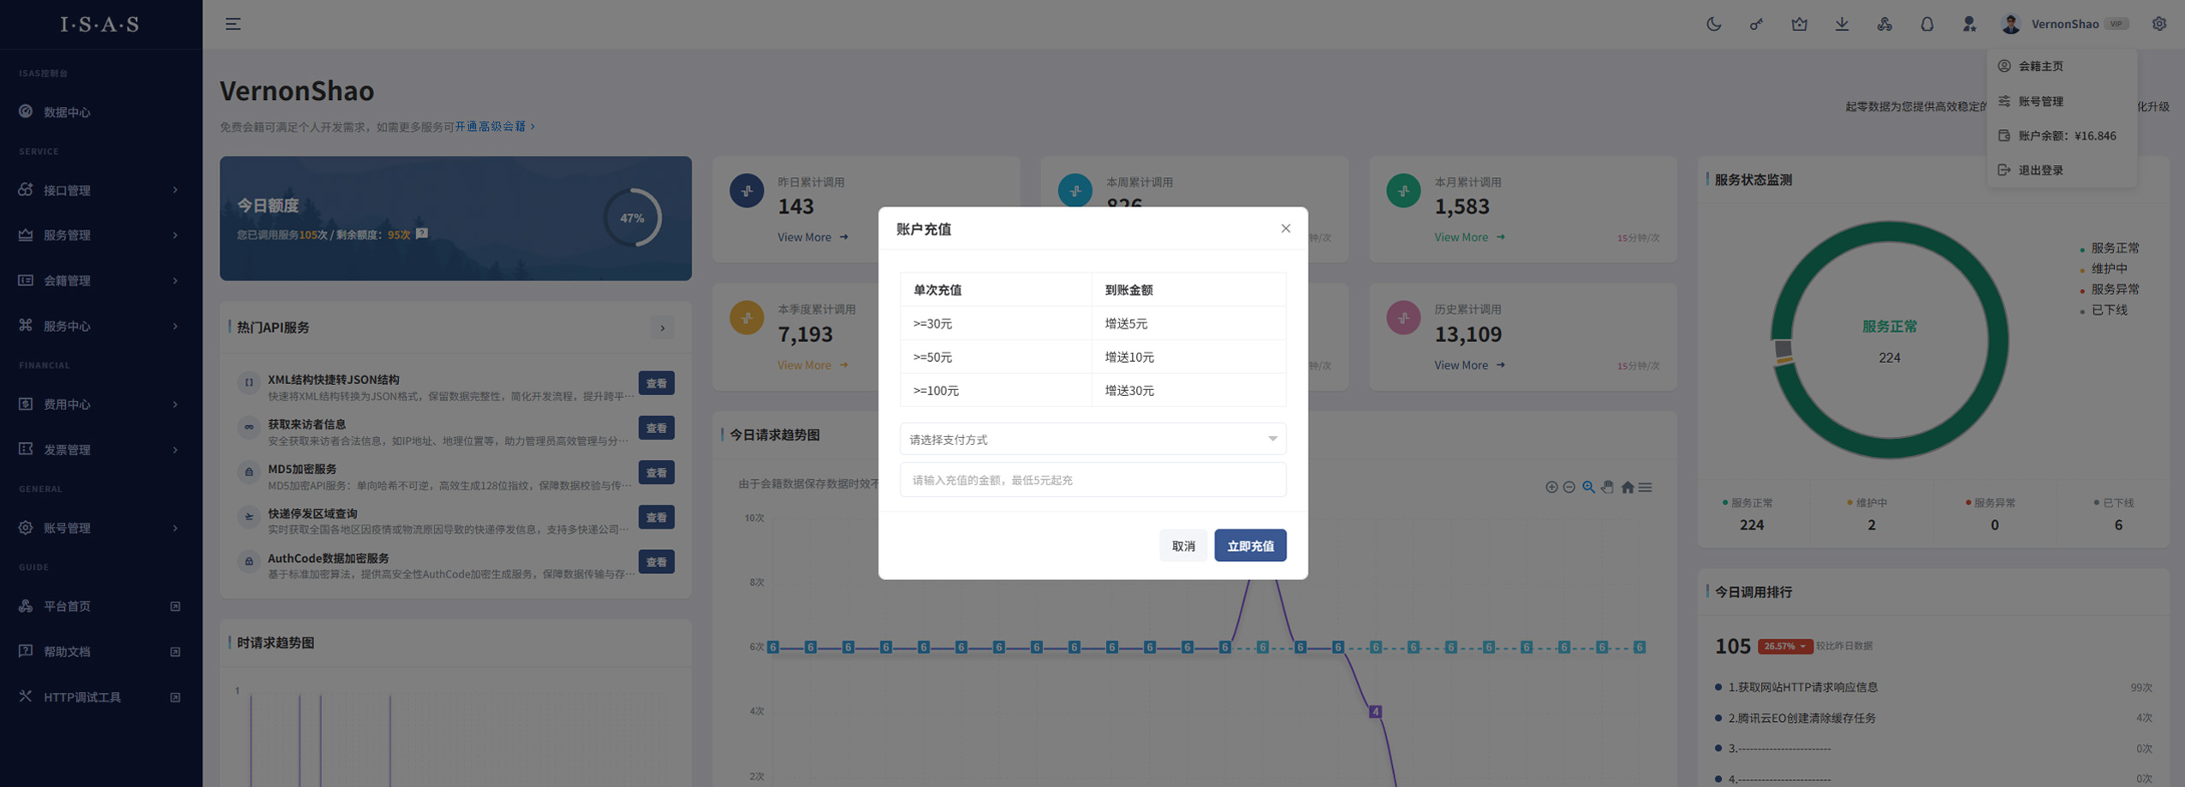Expand 服务管理 sidebar menu
Image resolution: width=2185 pixels, height=787 pixels.
tap(101, 235)
